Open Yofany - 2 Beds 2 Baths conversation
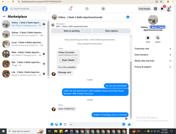The height and width of the screenshot is (134, 176). pos(24,24)
